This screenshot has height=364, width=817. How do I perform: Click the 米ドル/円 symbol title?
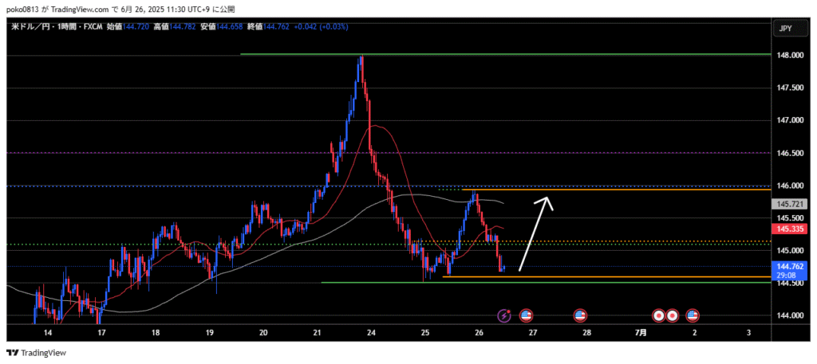(x=32, y=27)
